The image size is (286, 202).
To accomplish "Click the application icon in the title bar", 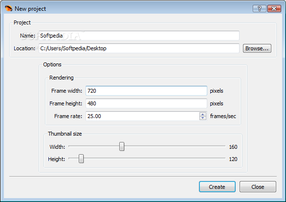I will click(x=8, y=8).
